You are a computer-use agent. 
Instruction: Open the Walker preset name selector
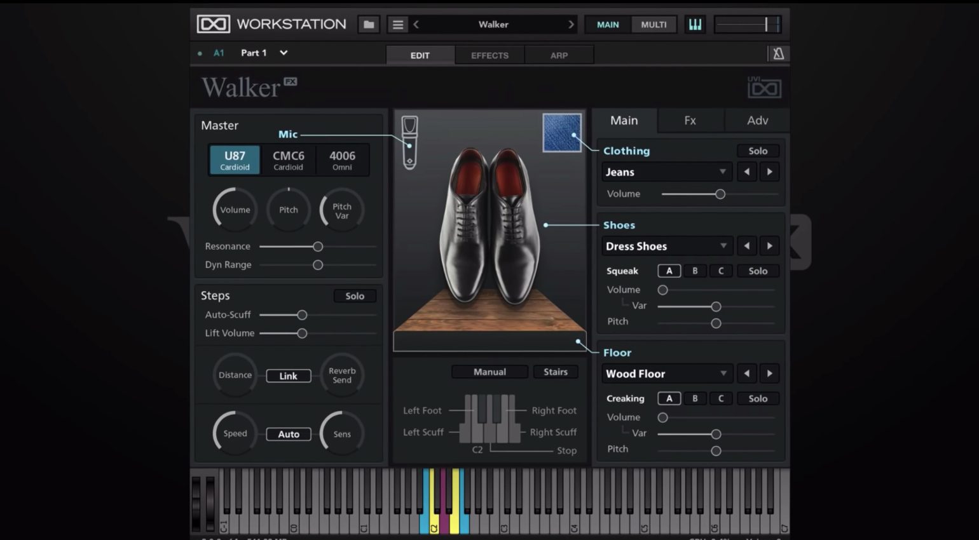pos(493,25)
